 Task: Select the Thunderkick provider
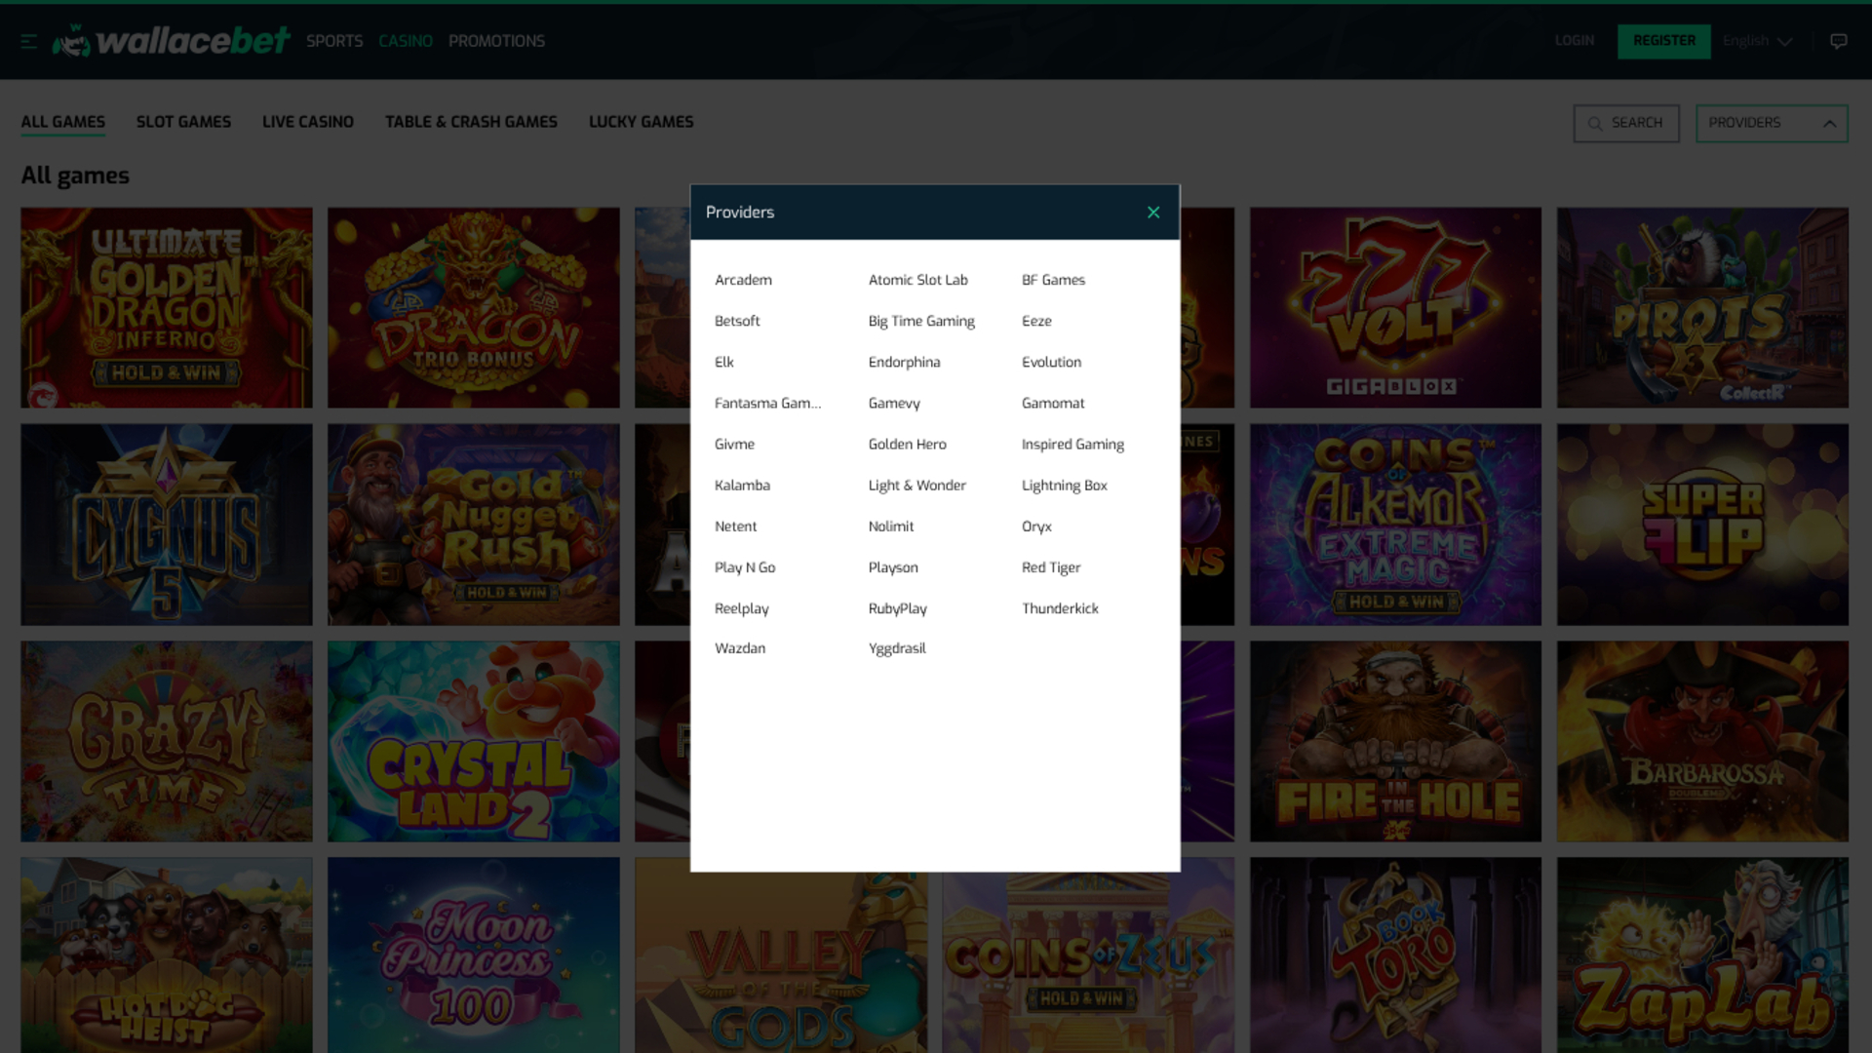(x=1060, y=607)
